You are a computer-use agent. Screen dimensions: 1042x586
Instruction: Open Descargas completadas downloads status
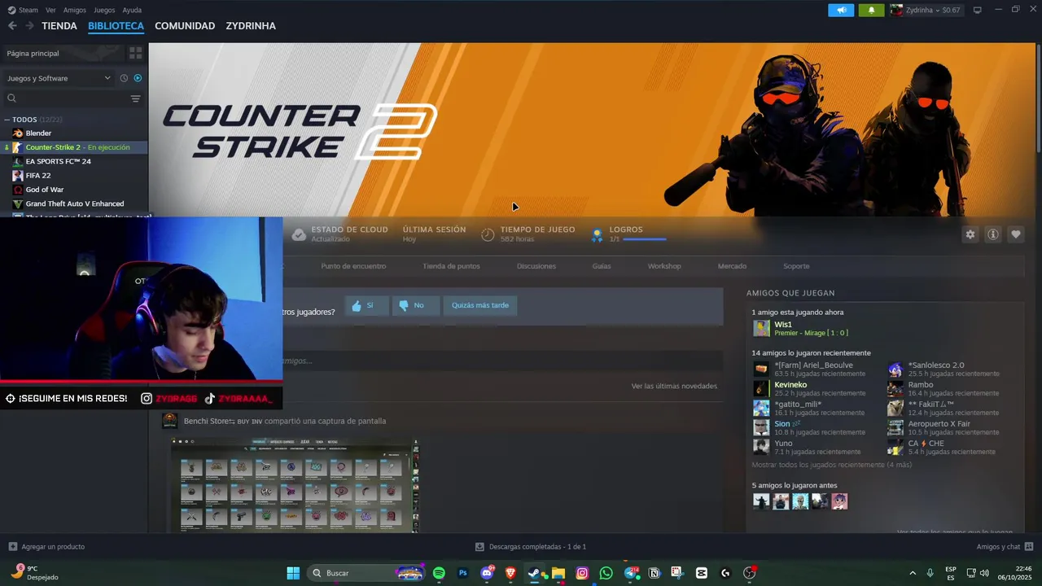(x=531, y=547)
